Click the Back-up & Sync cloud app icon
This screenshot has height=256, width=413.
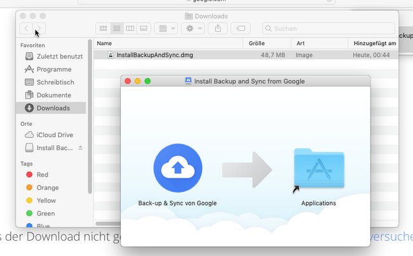[178, 168]
